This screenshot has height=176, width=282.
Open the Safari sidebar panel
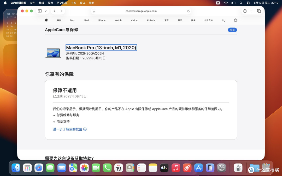pos(40,11)
